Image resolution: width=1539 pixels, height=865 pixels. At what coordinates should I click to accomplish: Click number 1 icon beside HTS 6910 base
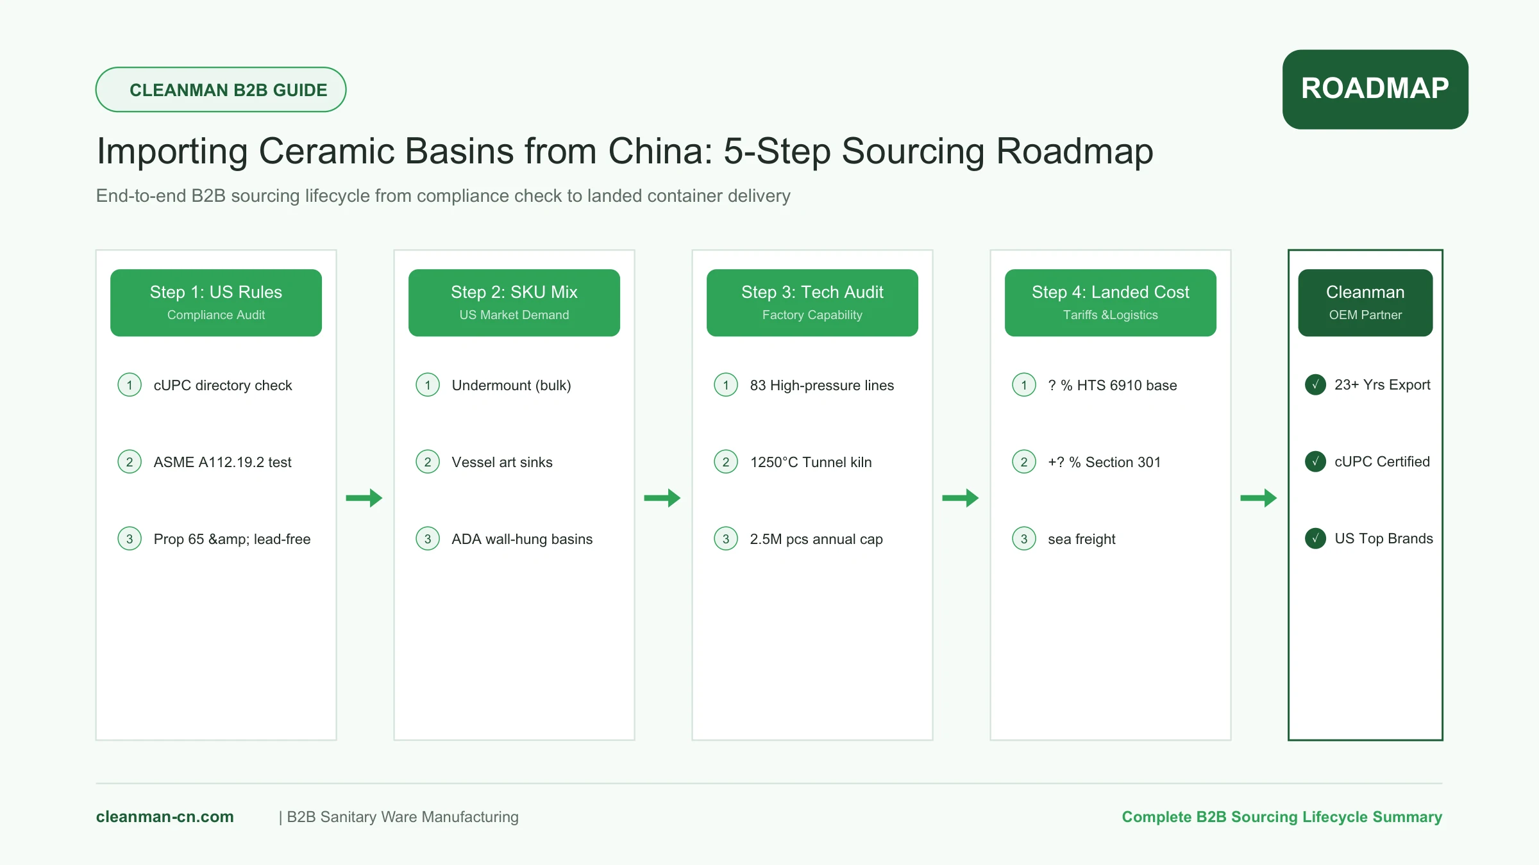coord(1024,385)
